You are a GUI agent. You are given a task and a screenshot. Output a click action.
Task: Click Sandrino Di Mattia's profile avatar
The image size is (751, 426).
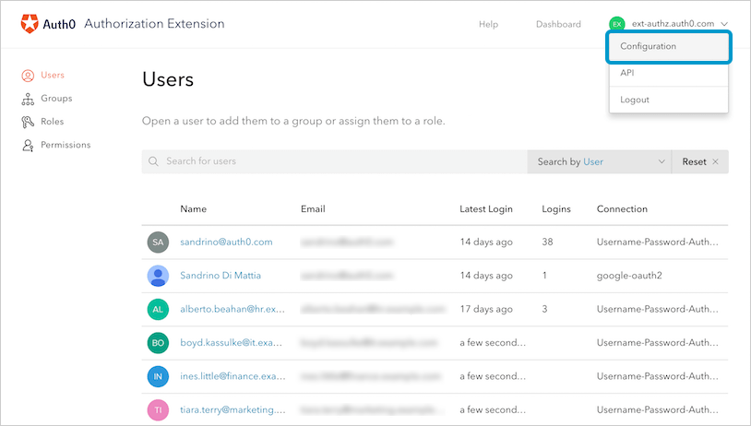[158, 276]
